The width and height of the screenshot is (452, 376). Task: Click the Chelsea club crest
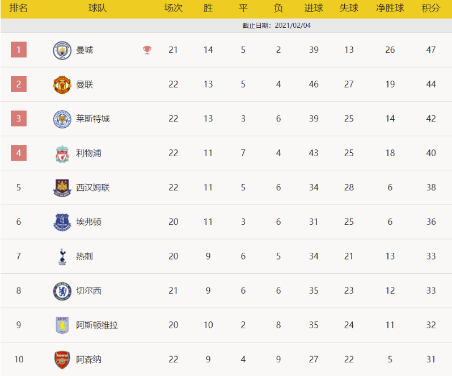click(61, 291)
